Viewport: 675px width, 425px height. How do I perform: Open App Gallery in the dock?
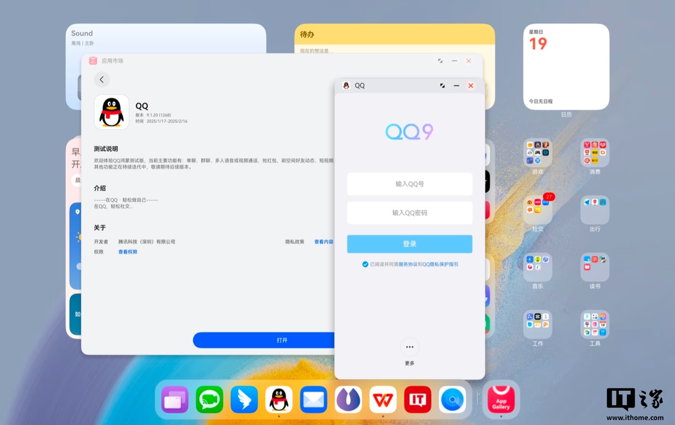(x=501, y=400)
